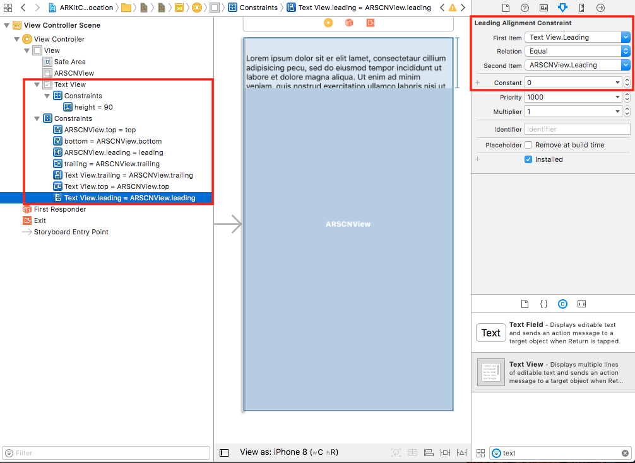
Task: Click the View Controller yellow dock icon
Action: pyautogui.click(x=328, y=23)
